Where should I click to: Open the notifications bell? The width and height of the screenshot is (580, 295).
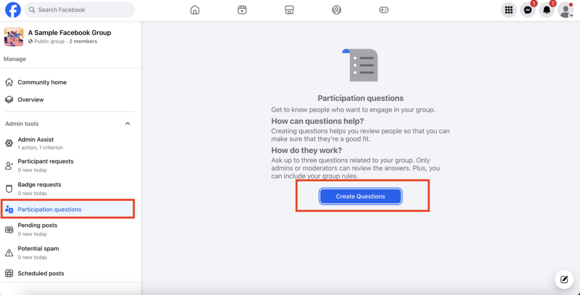pyautogui.click(x=547, y=10)
